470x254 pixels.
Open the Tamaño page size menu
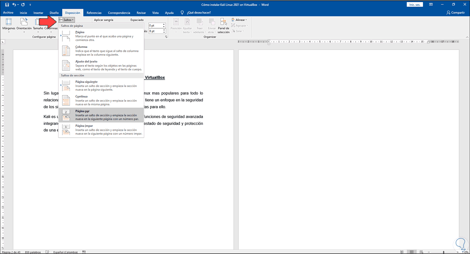[38, 25]
